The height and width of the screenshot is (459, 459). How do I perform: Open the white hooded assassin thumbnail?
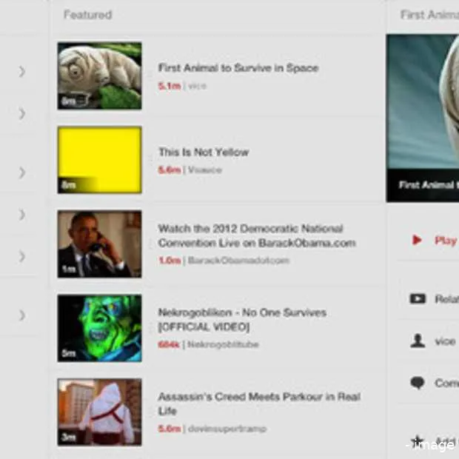[99, 412]
